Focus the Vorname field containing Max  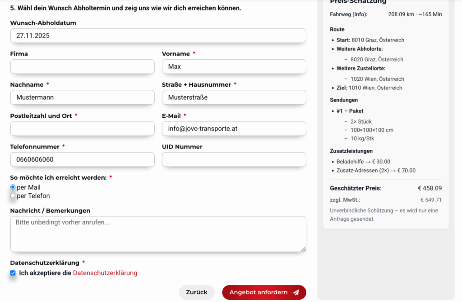pyautogui.click(x=234, y=67)
